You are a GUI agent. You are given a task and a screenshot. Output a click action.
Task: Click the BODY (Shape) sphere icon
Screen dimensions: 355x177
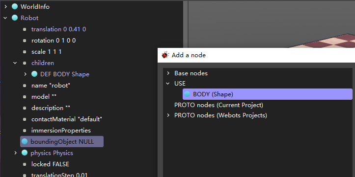[x=187, y=94]
